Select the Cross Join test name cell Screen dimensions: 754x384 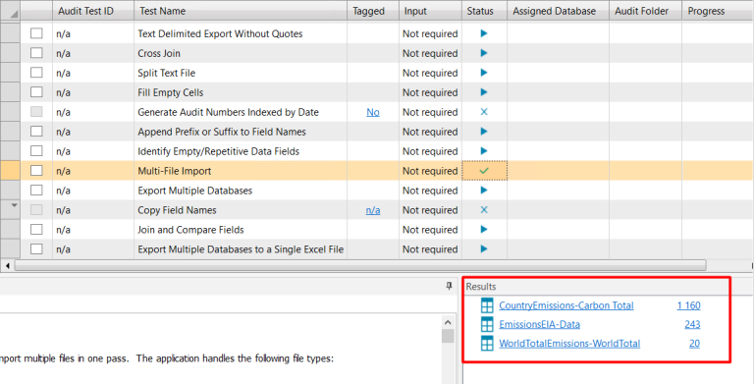tap(241, 53)
